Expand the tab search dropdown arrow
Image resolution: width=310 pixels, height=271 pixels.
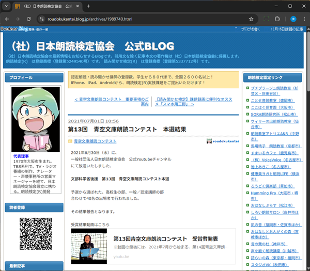point(7,6)
